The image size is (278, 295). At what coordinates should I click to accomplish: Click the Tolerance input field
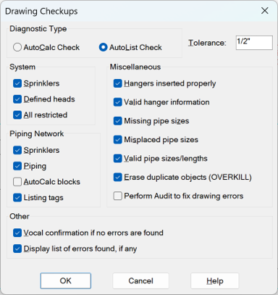(x=254, y=43)
